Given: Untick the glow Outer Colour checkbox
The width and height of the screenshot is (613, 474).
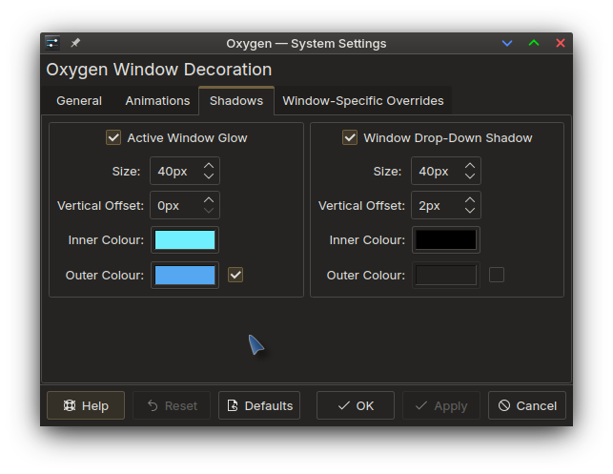Looking at the screenshot, I should (x=235, y=275).
